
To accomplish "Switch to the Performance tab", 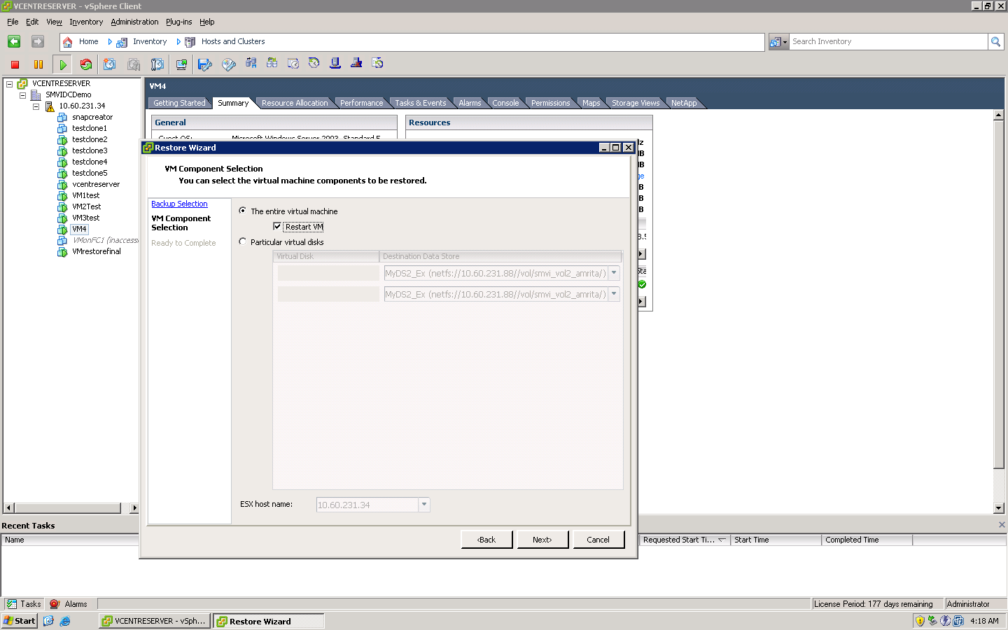I will (361, 103).
